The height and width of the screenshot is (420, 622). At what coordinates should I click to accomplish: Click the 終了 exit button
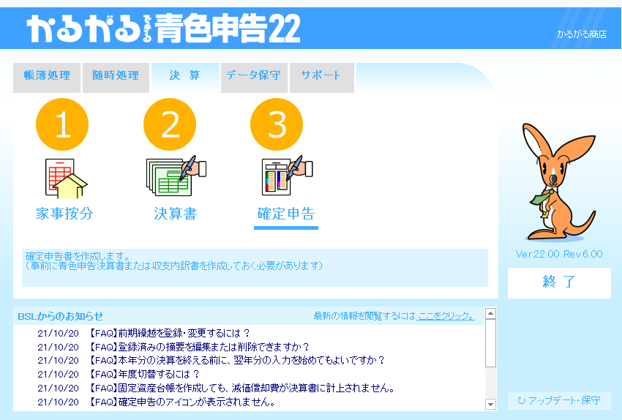tap(559, 282)
